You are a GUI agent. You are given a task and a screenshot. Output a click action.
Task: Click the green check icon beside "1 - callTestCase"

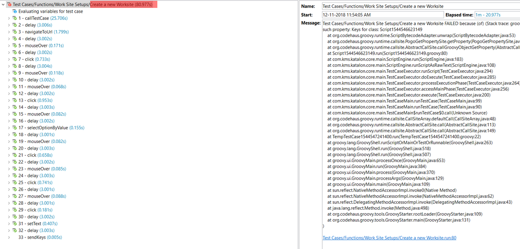pyautogui.click(x=14, y=18)
